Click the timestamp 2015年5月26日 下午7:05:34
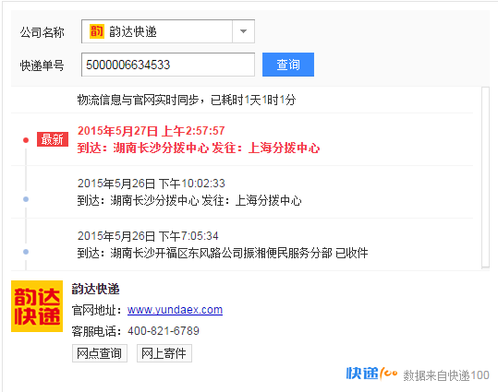Image resolution: width=498 pixels, height=392 pixels. (148, 236)
